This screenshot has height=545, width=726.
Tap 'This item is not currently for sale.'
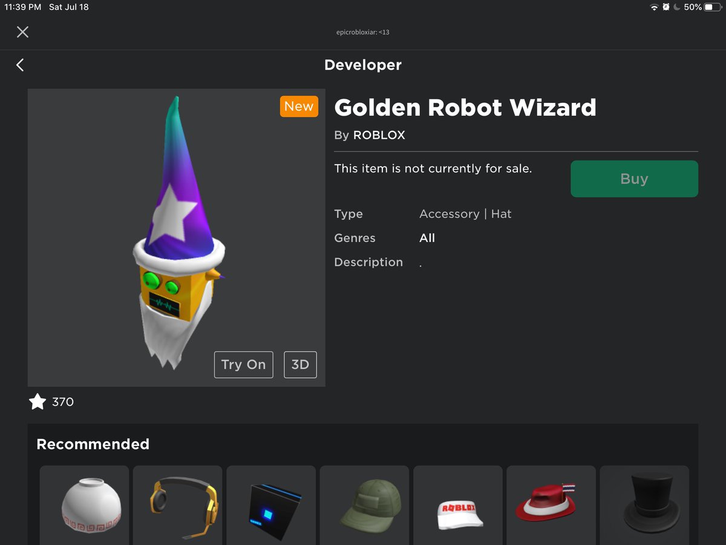433,168
